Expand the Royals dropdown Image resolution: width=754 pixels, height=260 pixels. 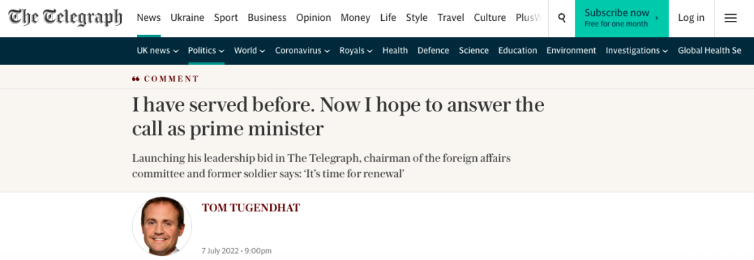[x=356, y=50]
